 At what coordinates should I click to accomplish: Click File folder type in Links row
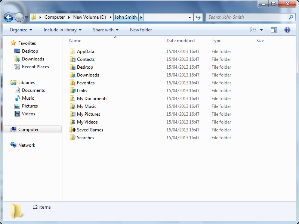(221, 90)
